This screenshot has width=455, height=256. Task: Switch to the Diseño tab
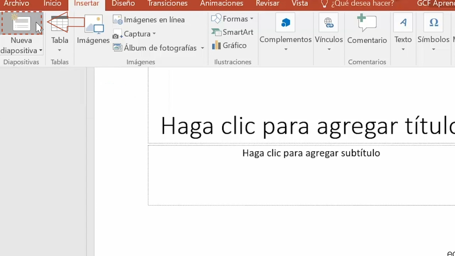click(123, 4)
